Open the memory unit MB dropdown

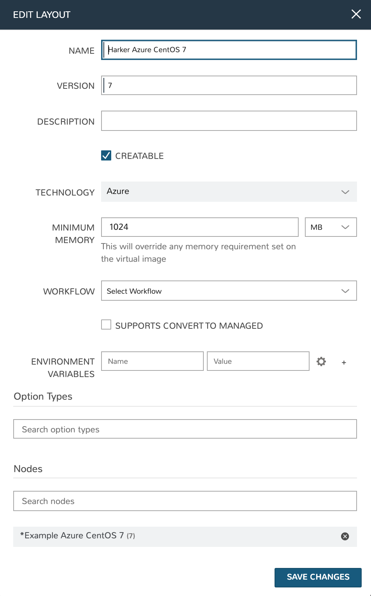[x=331, y=227]
